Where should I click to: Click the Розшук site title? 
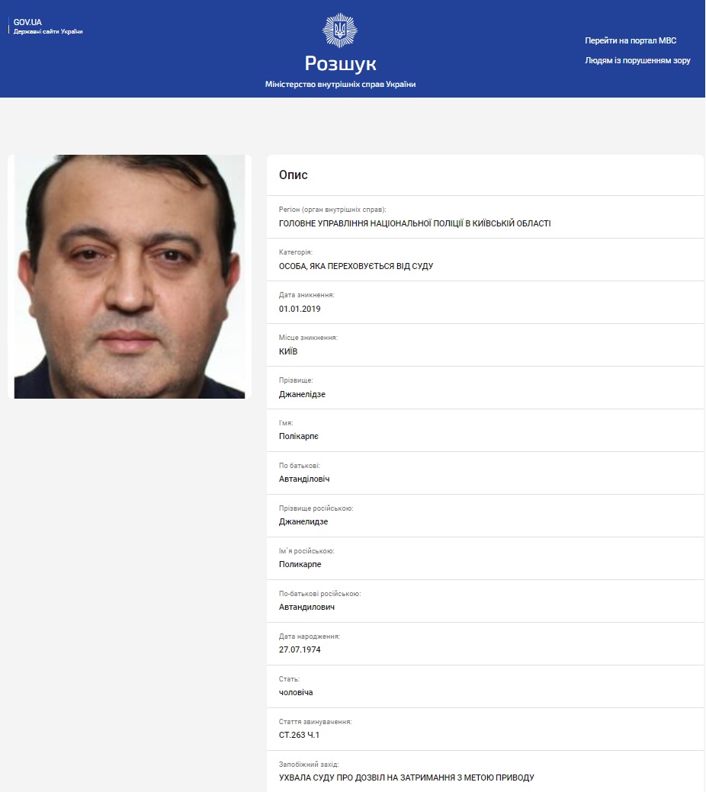click(340, 63)
